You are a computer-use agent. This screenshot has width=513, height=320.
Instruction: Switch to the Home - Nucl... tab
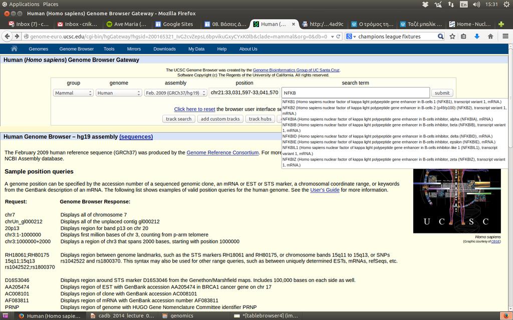[470, 24]
